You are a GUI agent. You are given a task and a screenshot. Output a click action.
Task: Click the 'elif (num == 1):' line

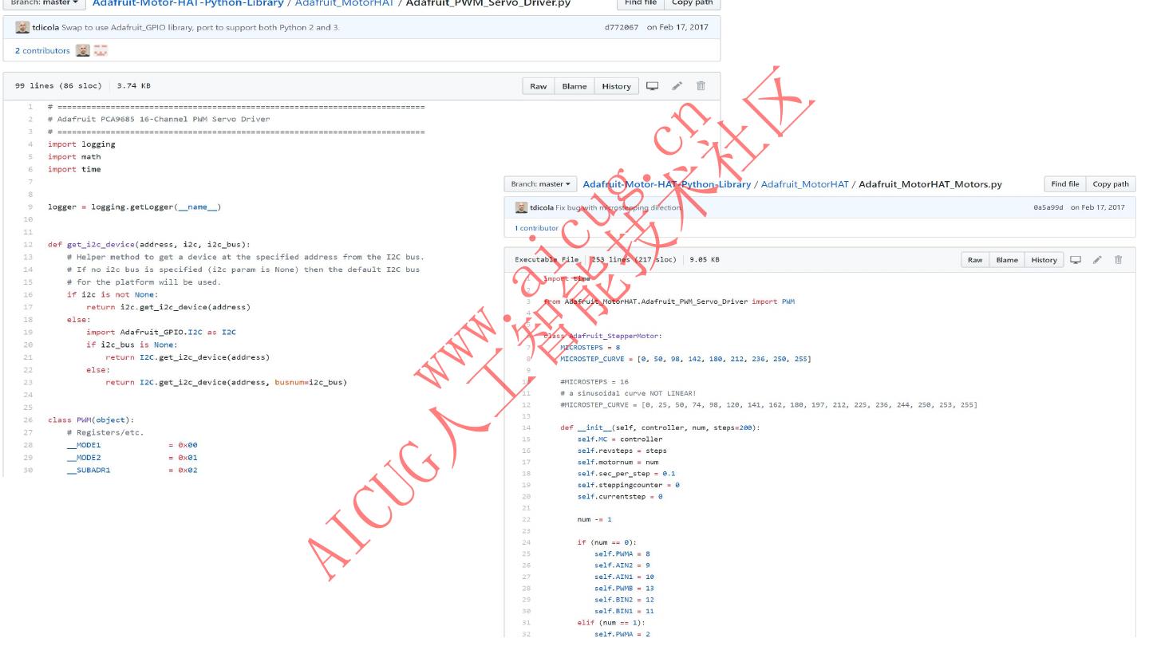611,623
